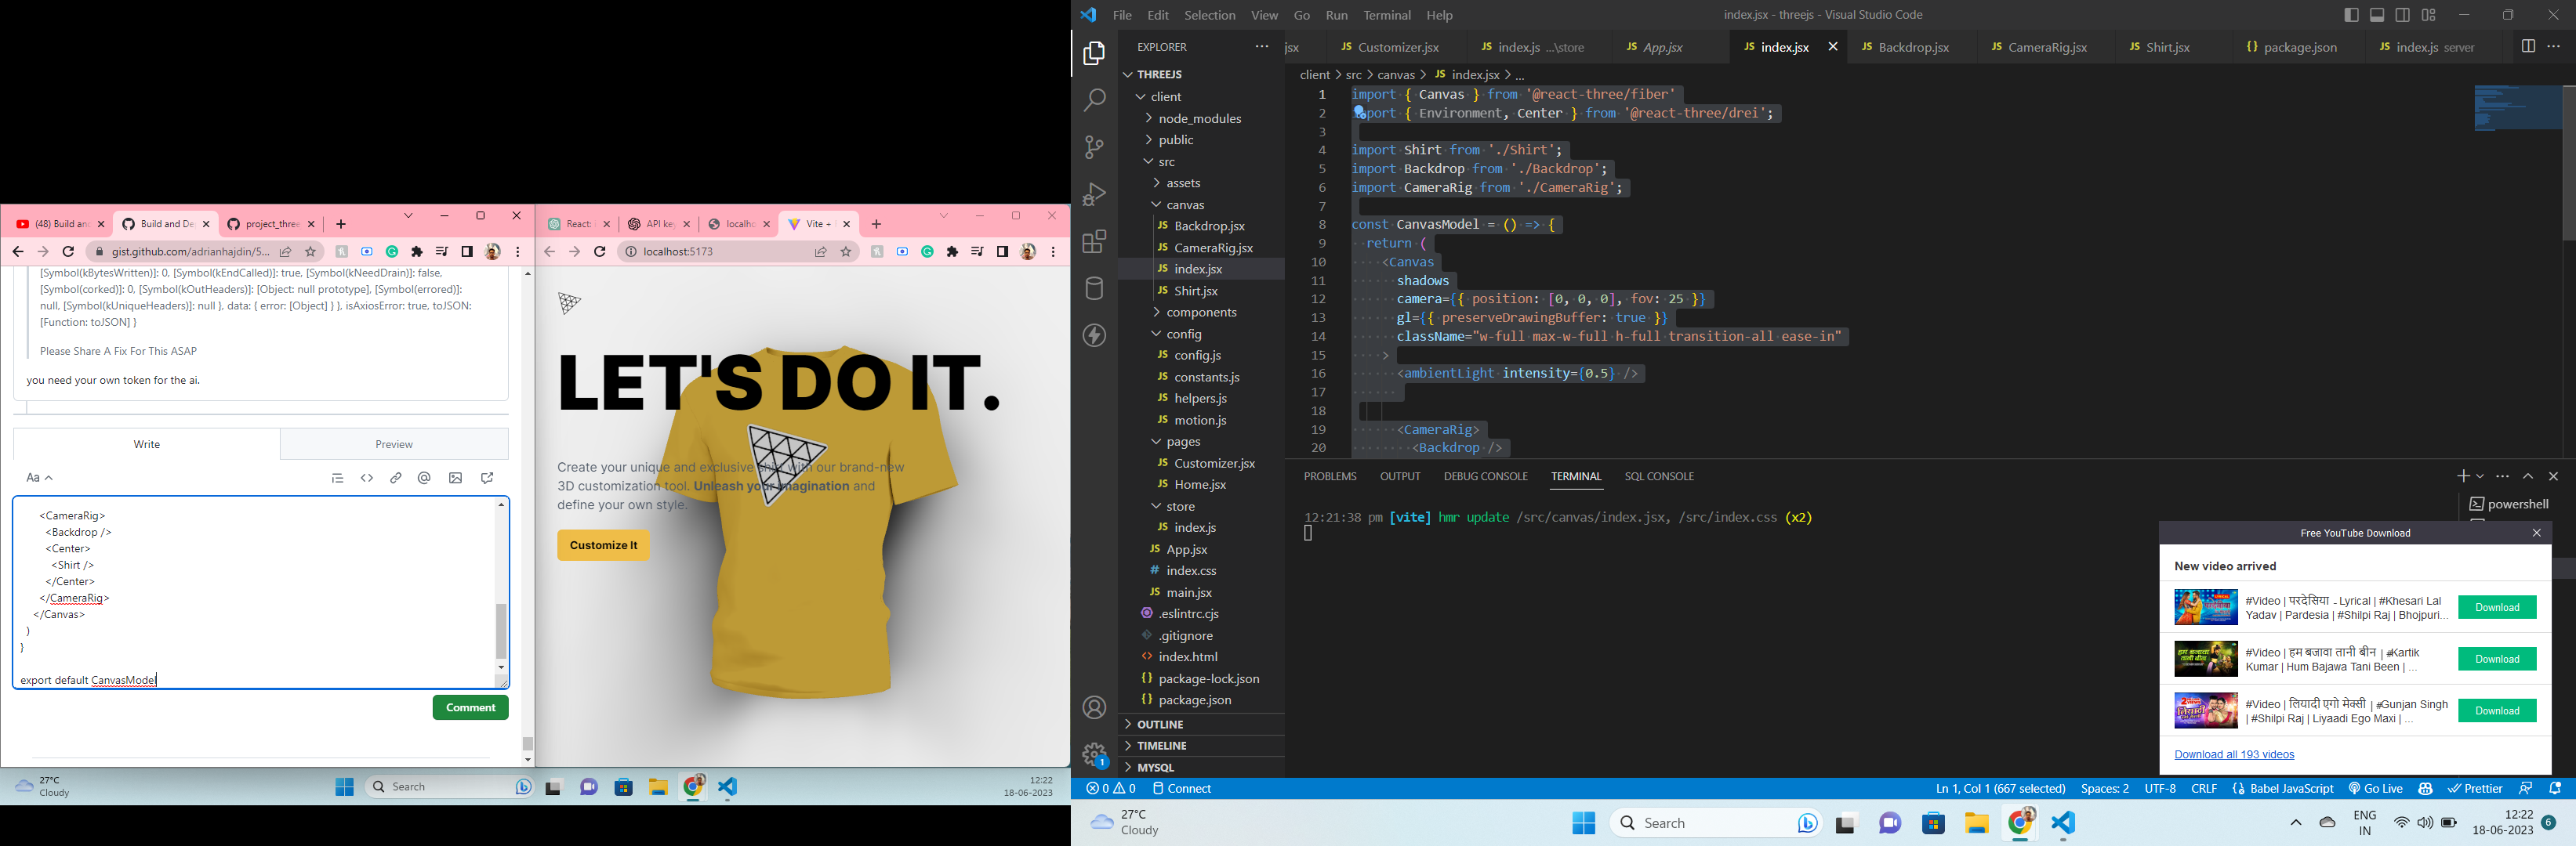Open the Extensions view
Image resolution: width=2576 pixels, height=846 pixels.
[x=1094, y=240]
